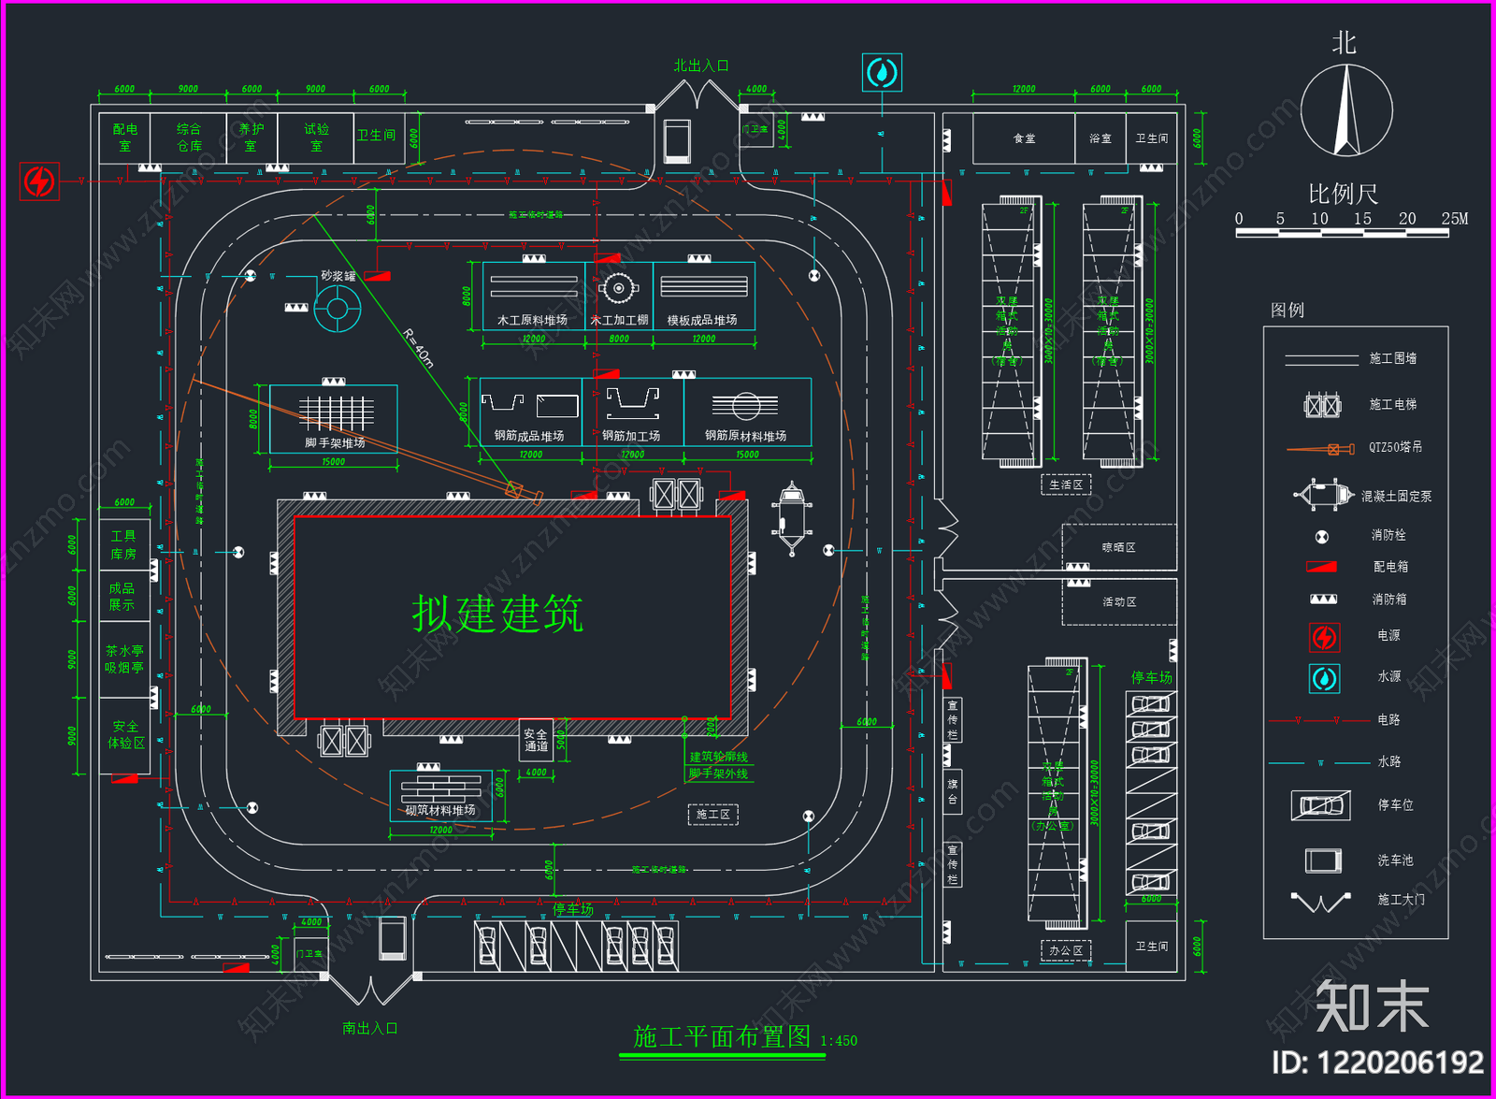Select the 食堂 room label

point(1025,138)
